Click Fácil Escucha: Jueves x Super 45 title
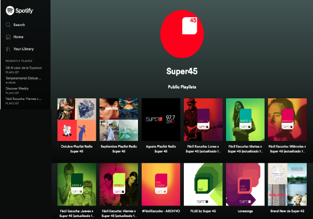The image size is (313, 219). click(x=77, y=213)
